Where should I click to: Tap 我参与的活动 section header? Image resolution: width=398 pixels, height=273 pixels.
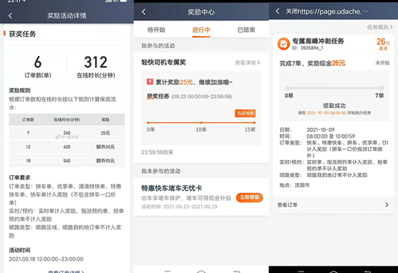tap(158, 46)
